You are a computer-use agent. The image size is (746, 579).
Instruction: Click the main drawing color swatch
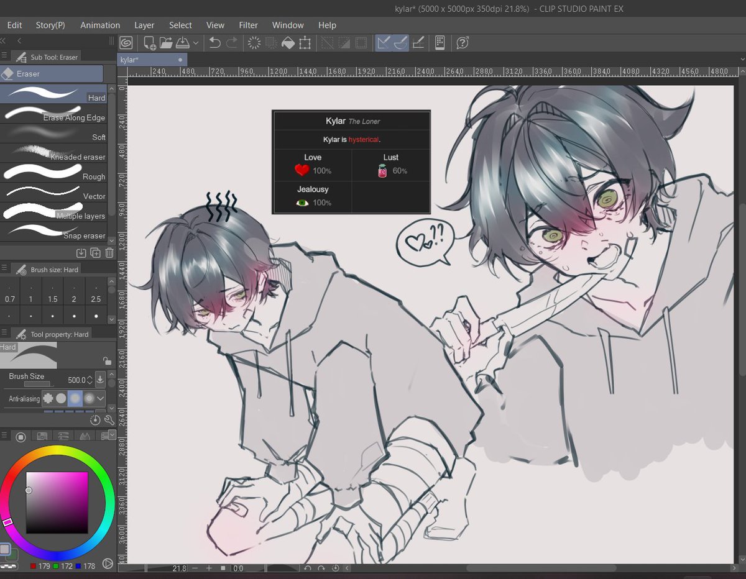[5, 549]
